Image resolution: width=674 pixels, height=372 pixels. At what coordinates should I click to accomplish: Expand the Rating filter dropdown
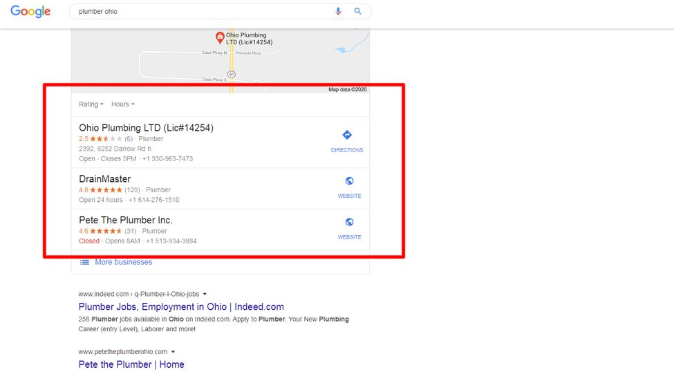(x=91, y=104)
